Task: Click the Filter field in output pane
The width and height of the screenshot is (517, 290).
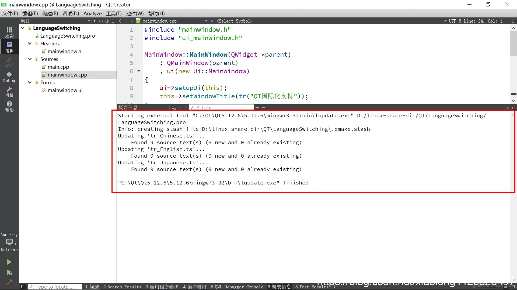Action: coord(222,108)
